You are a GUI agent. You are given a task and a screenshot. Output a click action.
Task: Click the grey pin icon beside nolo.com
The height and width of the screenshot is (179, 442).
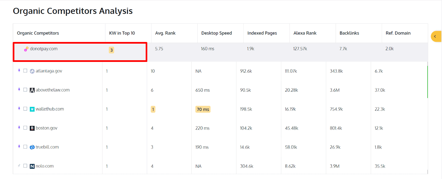(x=19, y=166)
